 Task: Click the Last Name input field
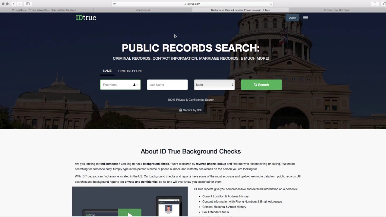167,85
